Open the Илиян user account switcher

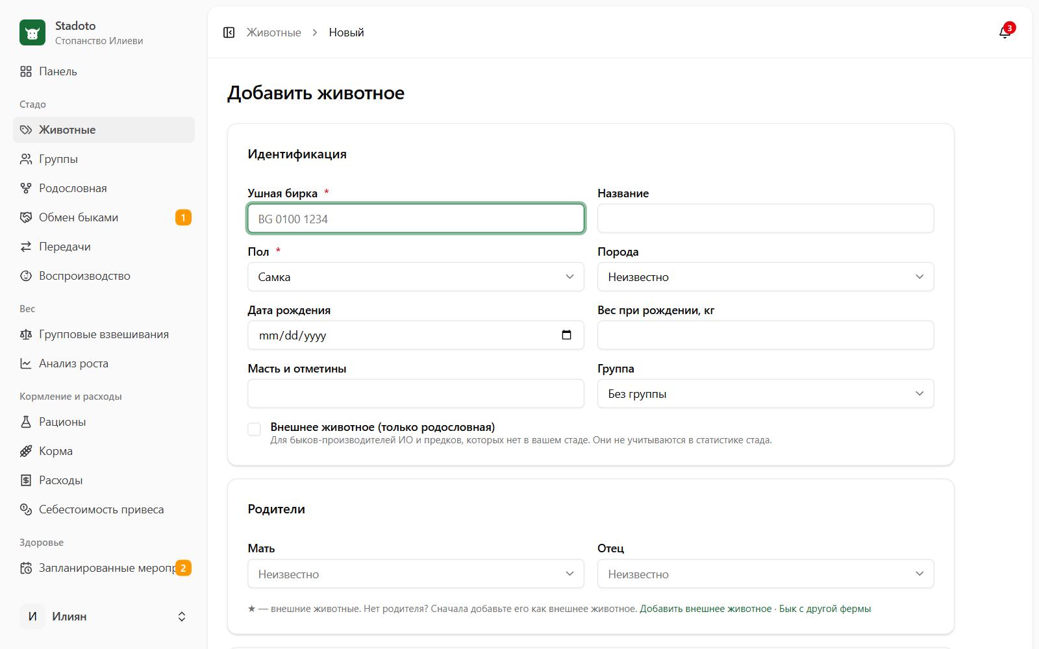tap(104, 617)
